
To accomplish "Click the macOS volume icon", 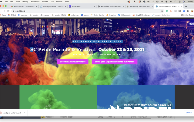I will click(x=149, y=2).
